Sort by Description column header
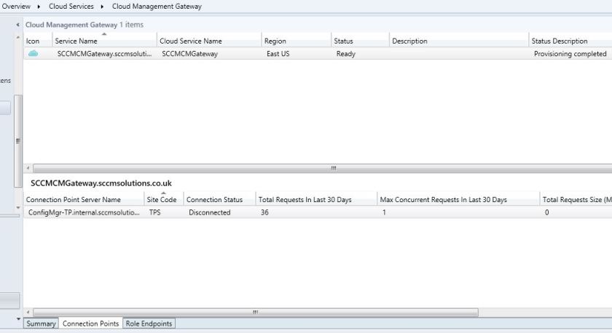The height and width of the screenshot is (333, 612). coord(458,41)
